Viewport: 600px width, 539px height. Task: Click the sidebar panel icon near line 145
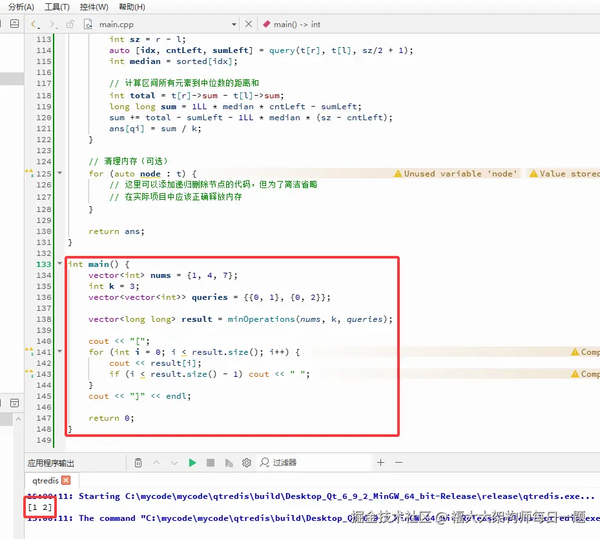click(x=15, y=403)
